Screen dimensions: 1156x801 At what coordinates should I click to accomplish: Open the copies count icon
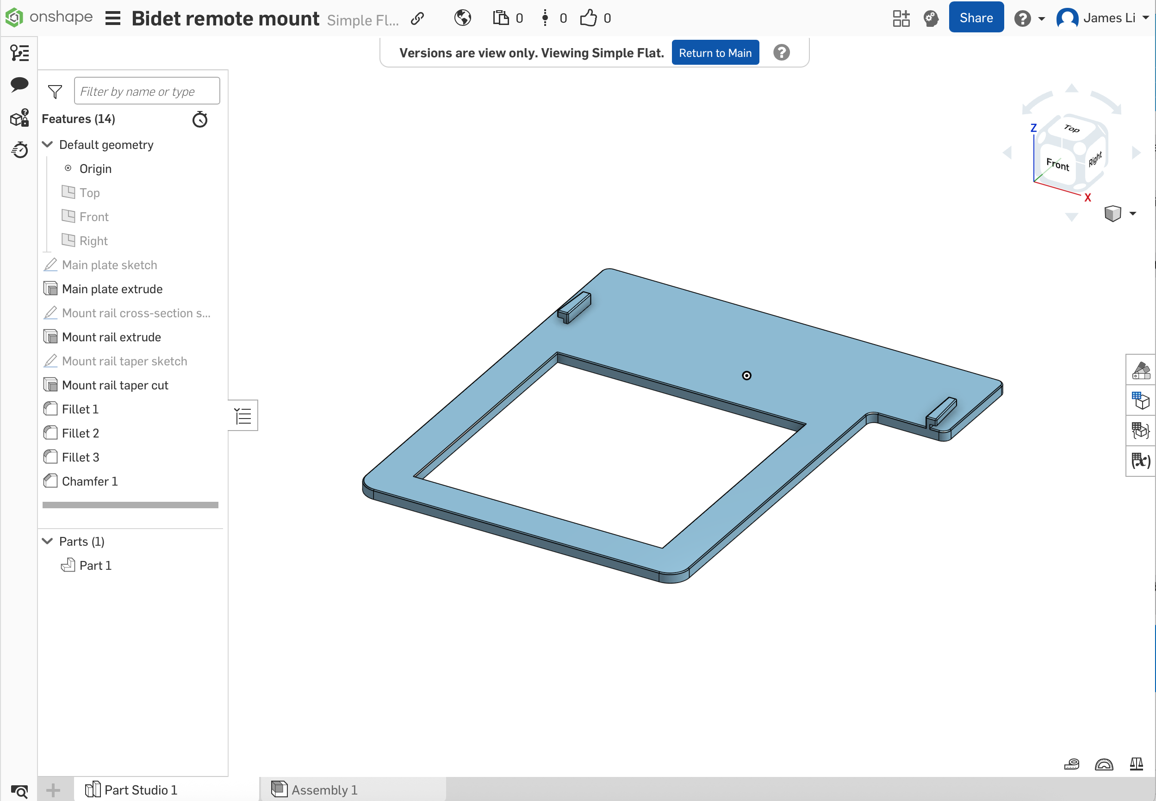(500, 18)
